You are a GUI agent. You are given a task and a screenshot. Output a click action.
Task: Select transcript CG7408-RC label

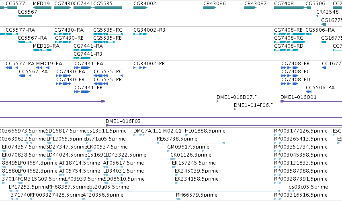click(289, 38)
